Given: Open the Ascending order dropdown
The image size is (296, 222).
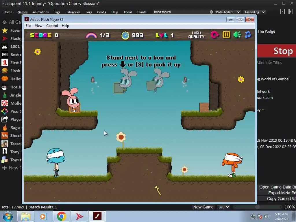Looking at the screenshot, I should click(254, 12).
